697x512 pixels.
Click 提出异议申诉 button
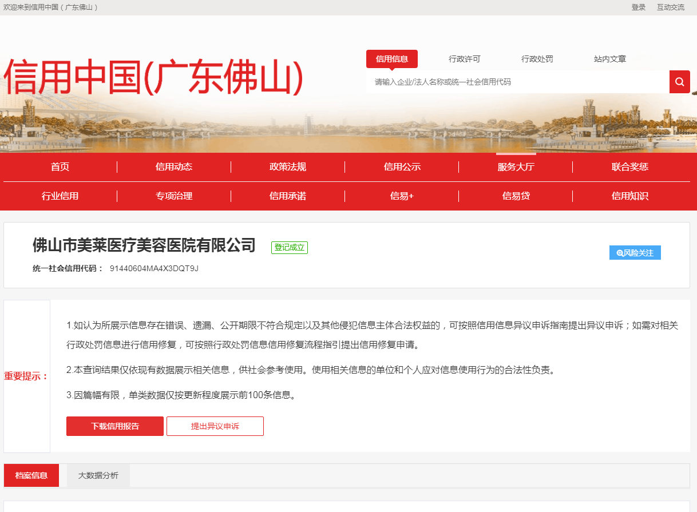pyautogui.click(x=215, y=426)
